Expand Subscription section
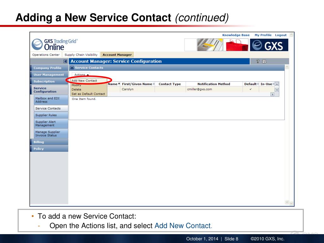 click(x=49, y=81)
